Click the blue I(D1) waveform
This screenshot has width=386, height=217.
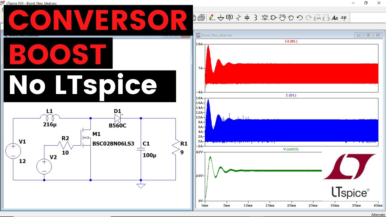pos(291,130)
